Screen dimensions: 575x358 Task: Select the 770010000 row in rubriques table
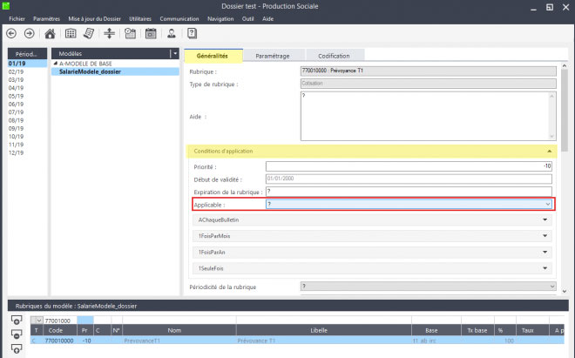point(297,341)
